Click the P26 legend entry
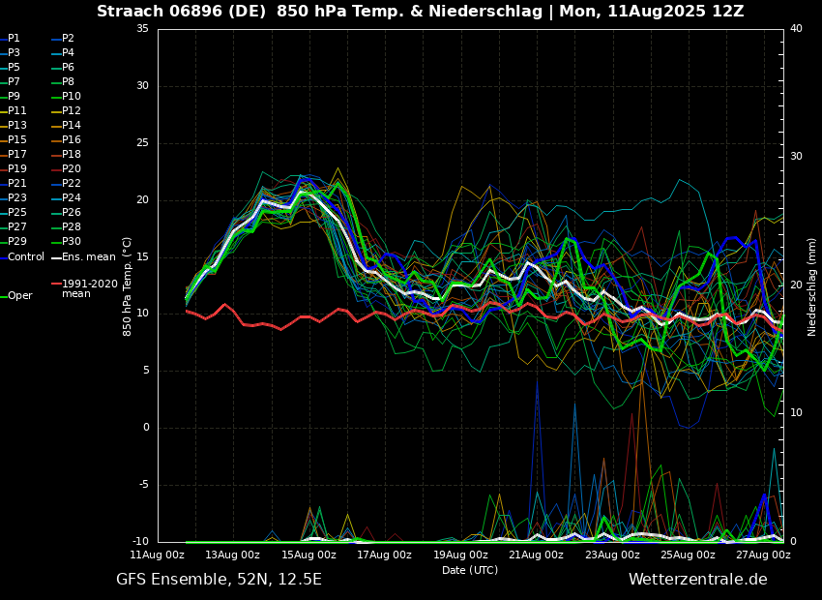 click(72, 213)
